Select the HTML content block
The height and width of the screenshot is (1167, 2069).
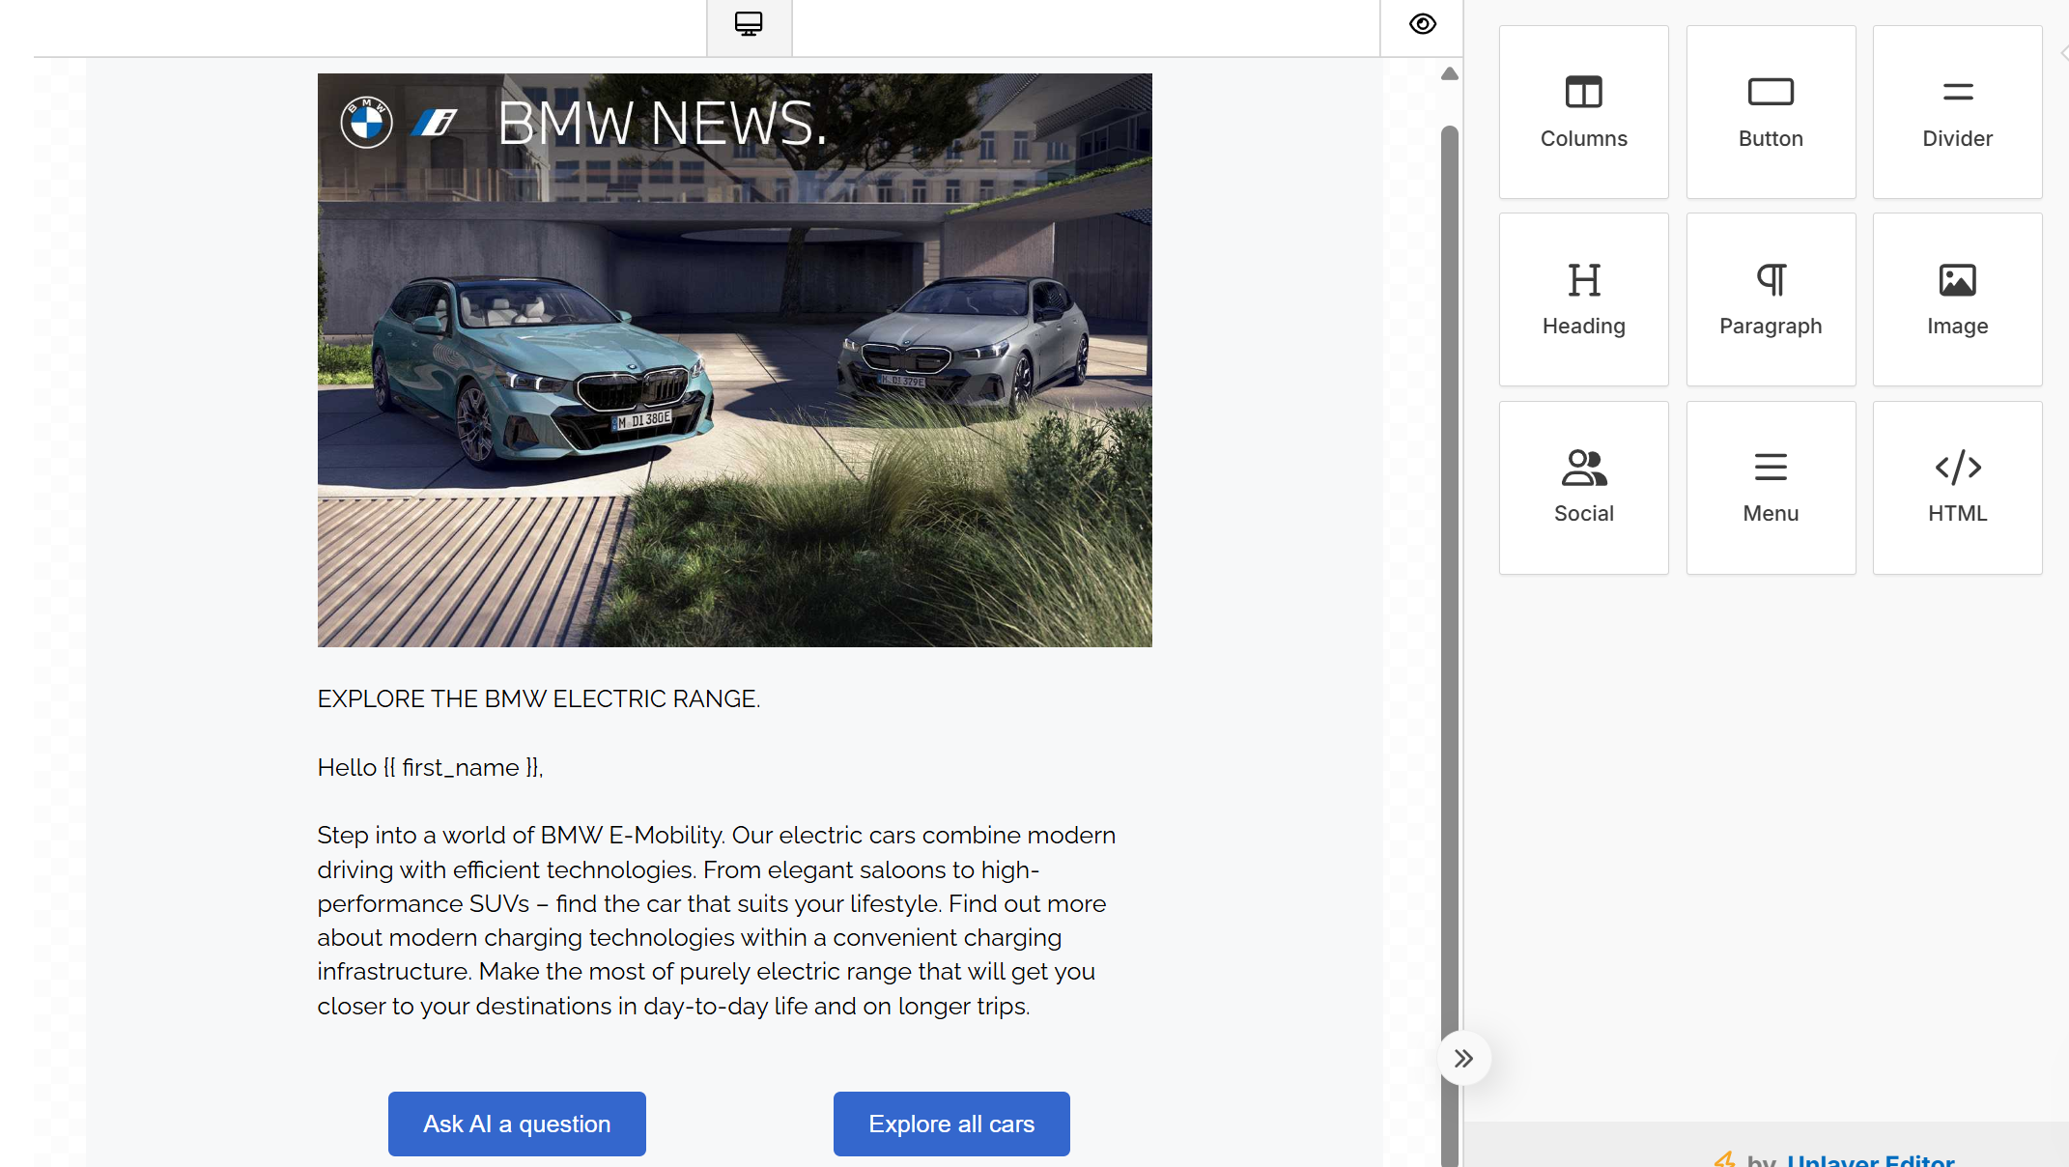(x=1957, y=487)
